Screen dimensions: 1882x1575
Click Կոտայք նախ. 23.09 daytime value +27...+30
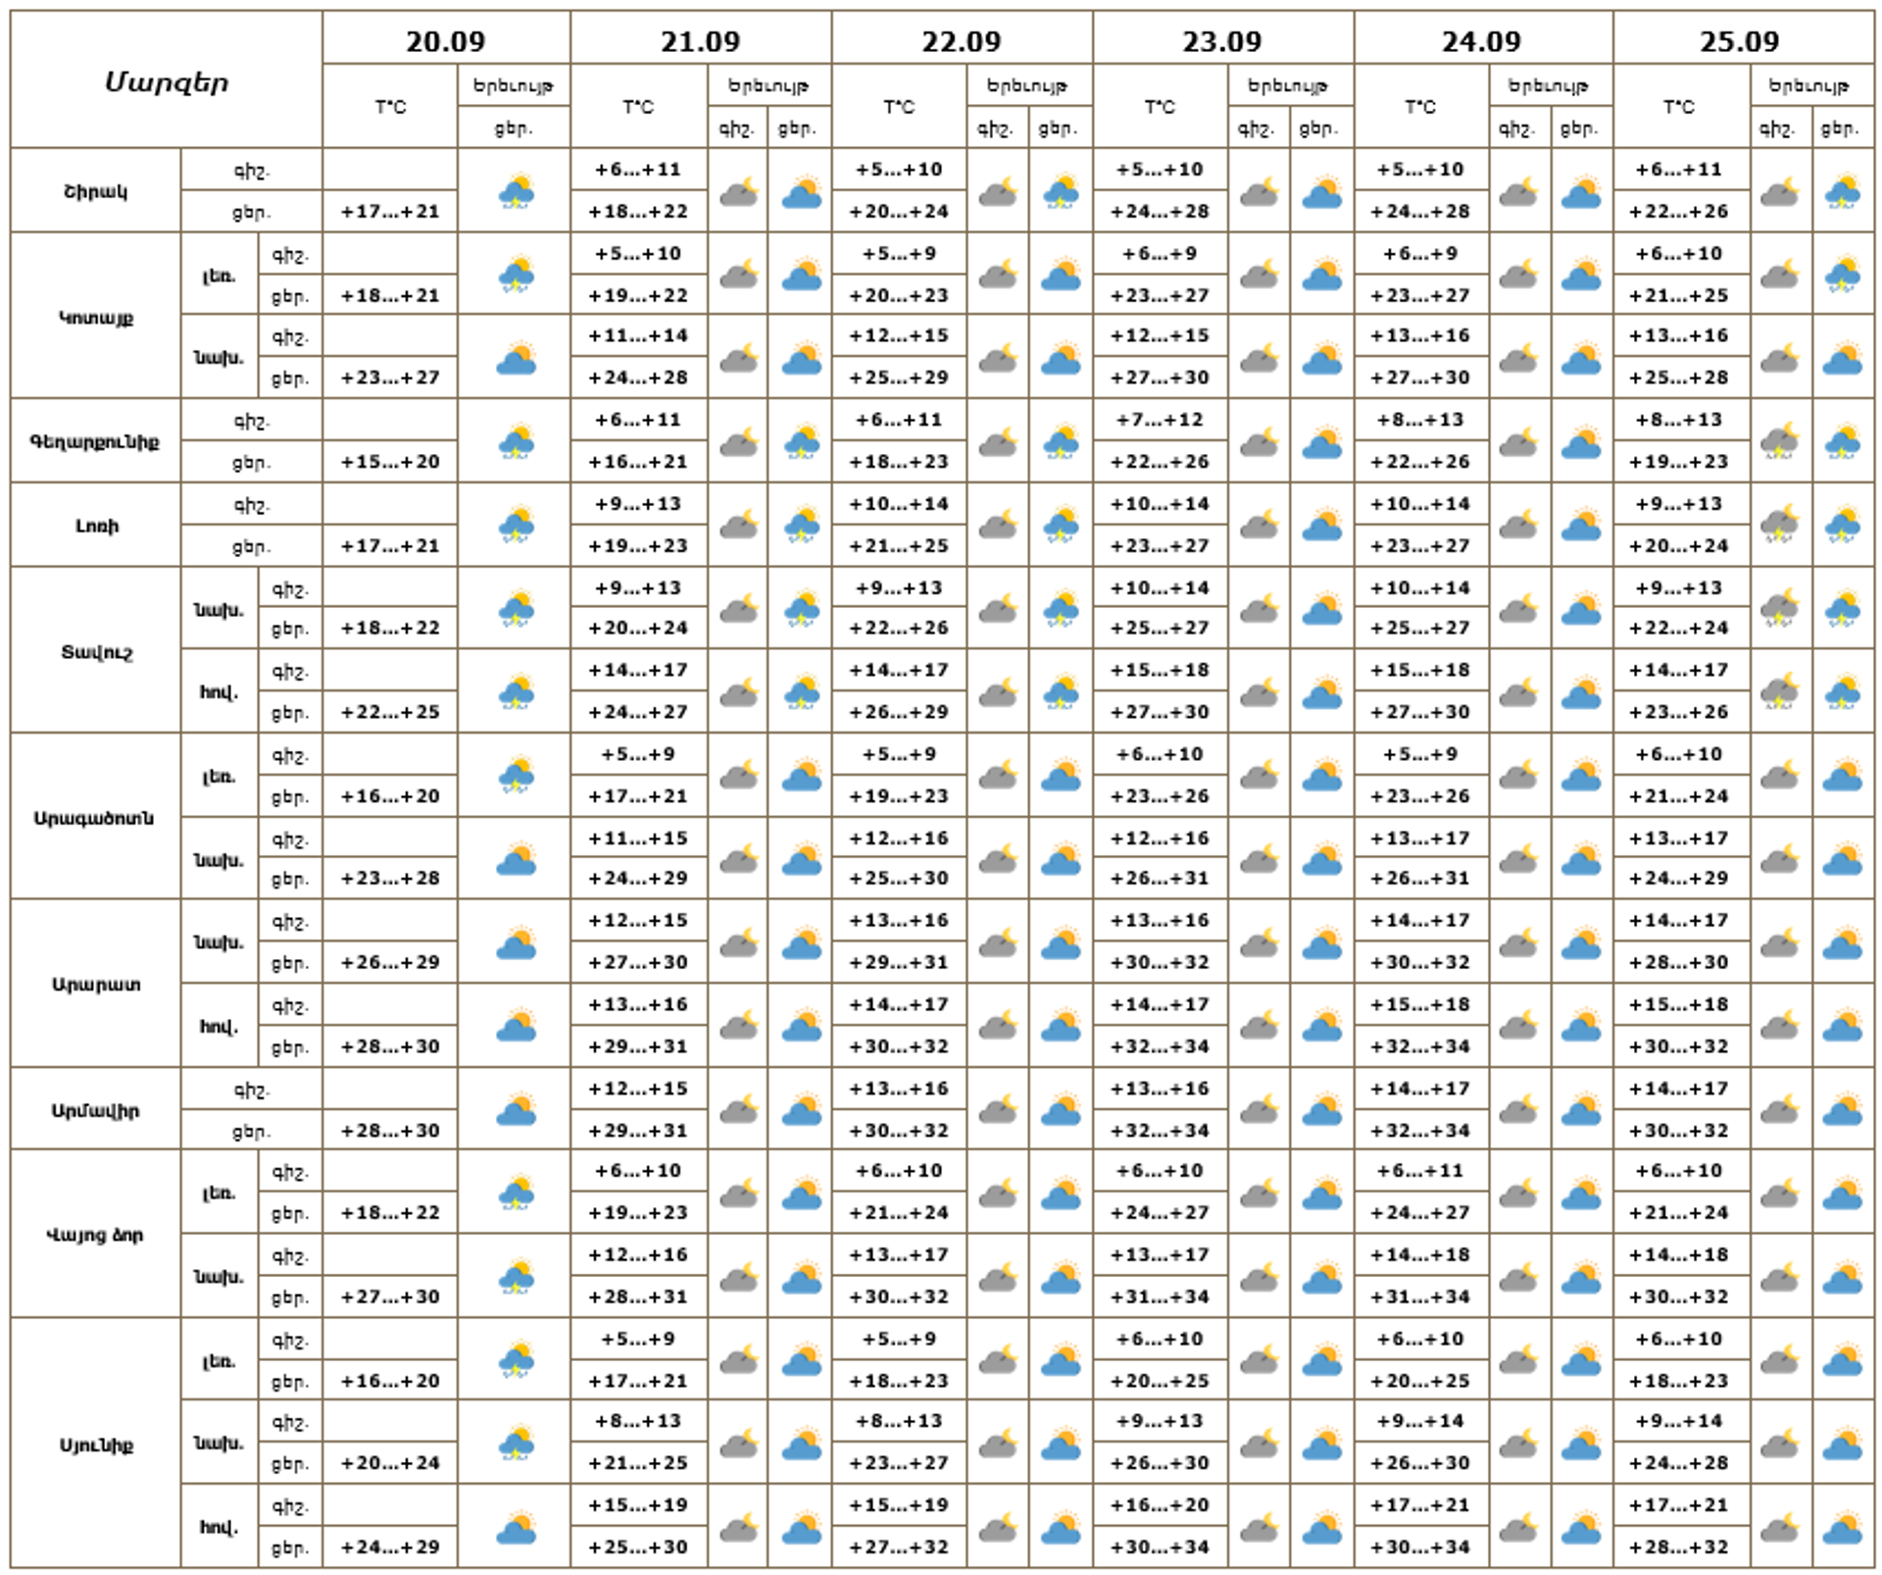(x=1160, y=377)
